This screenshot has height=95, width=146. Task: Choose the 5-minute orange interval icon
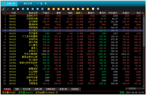(x=58, y=9)
